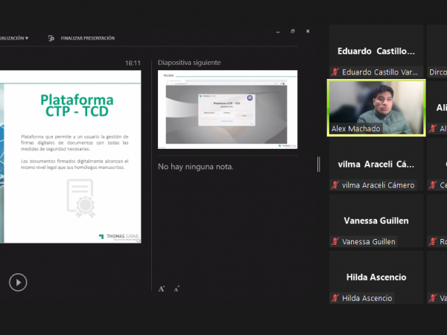The height and width of the screenshot is (335, 447).
Task: Click the Thomas Signe logo on slide
Action: tap(119, 237)
